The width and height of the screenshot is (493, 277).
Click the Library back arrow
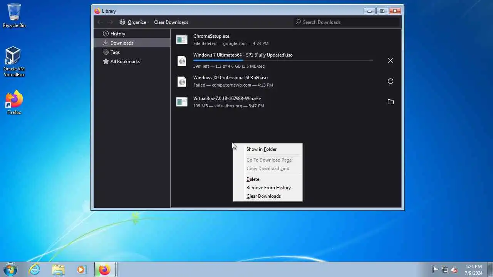pos(100,22)
